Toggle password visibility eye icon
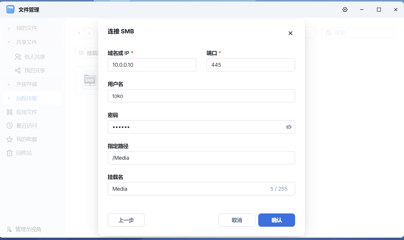Screen dimensions: 404x240 289,127
